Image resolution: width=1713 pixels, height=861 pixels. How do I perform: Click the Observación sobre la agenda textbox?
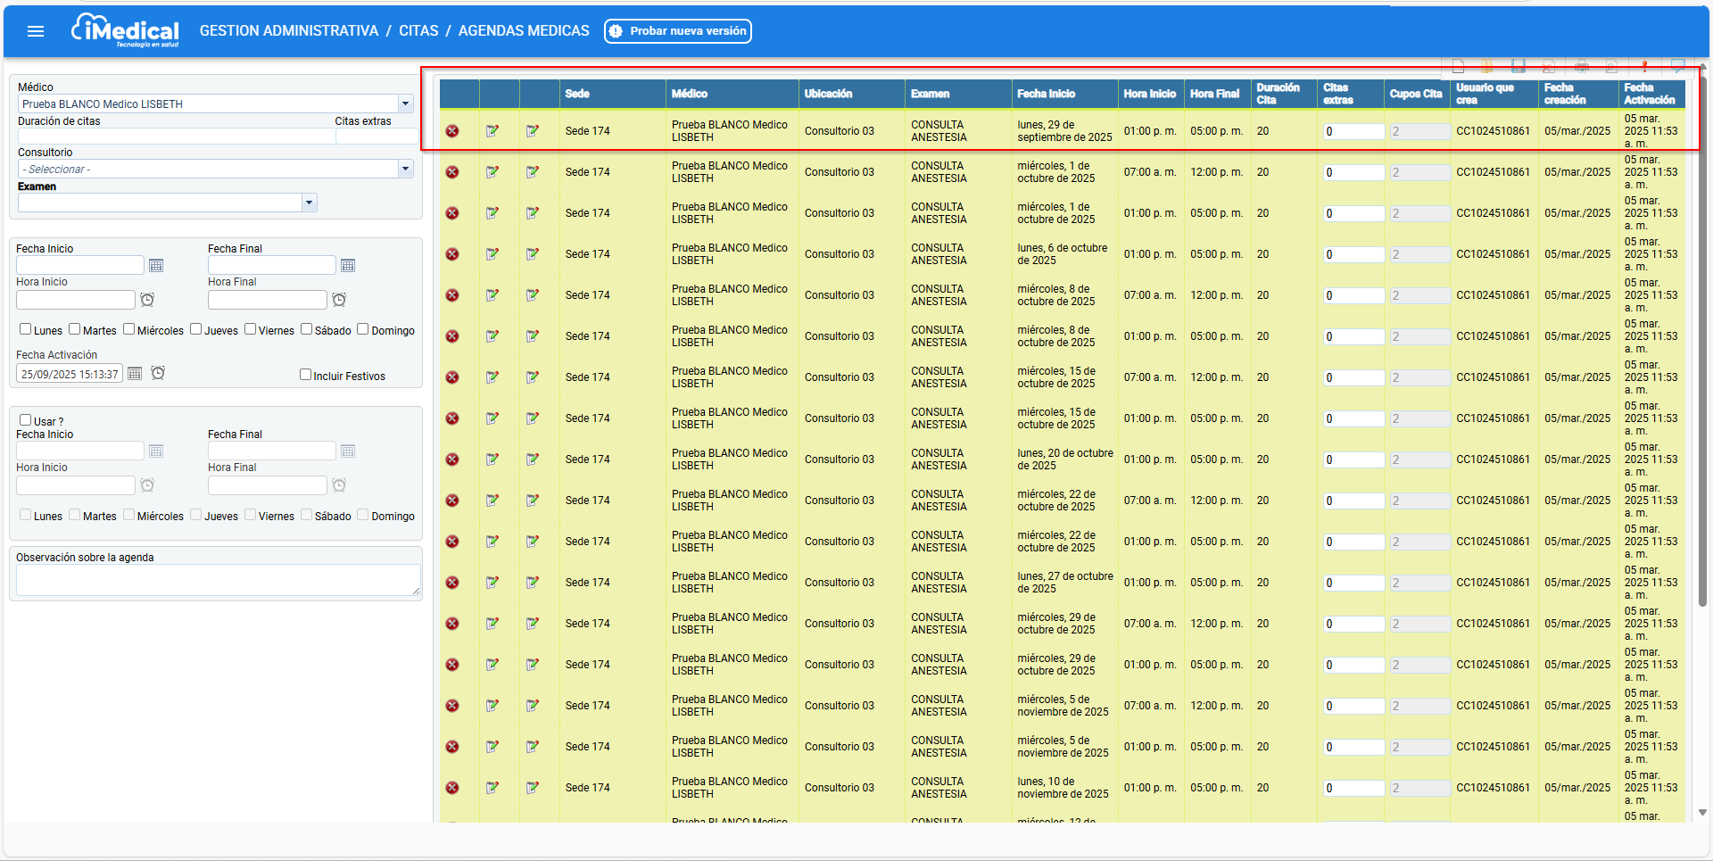click(x=217, y=580)
